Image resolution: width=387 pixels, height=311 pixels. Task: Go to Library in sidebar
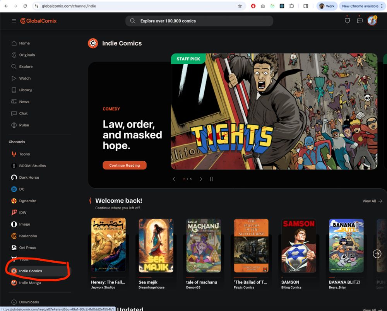[x=26, y=90]
